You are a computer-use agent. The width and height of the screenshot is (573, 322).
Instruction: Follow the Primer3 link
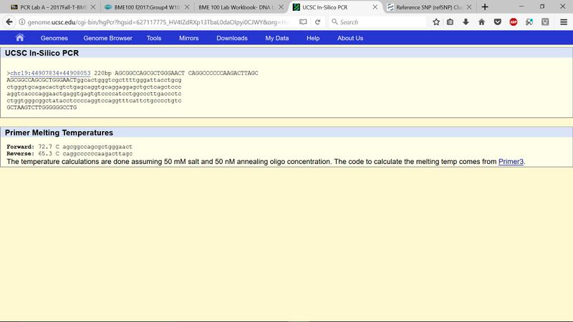tap(511, 162)
